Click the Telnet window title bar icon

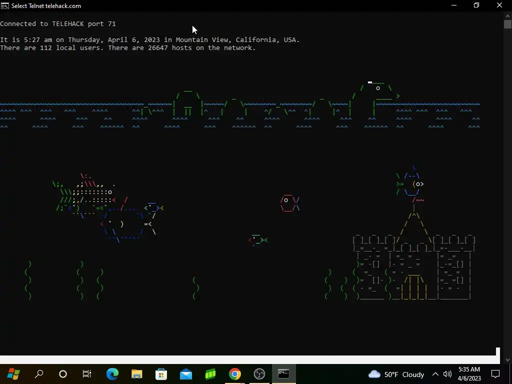click(x=5, y=5)
